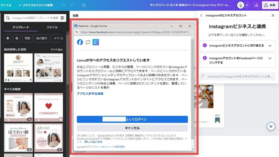Click the magnifier icon in template search

tap(8, 18)
